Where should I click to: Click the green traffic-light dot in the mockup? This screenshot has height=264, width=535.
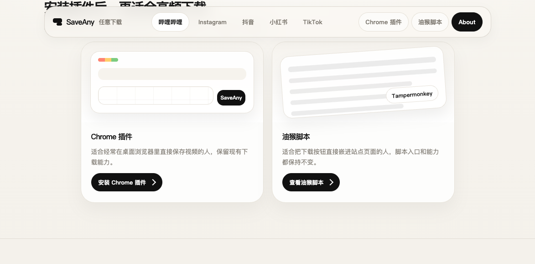coord(115,59)
